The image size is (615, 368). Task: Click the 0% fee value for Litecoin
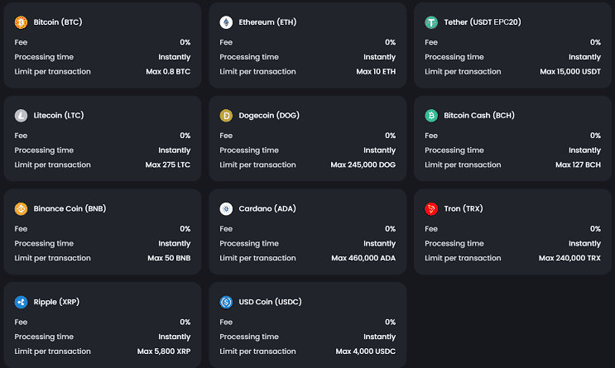185,136
